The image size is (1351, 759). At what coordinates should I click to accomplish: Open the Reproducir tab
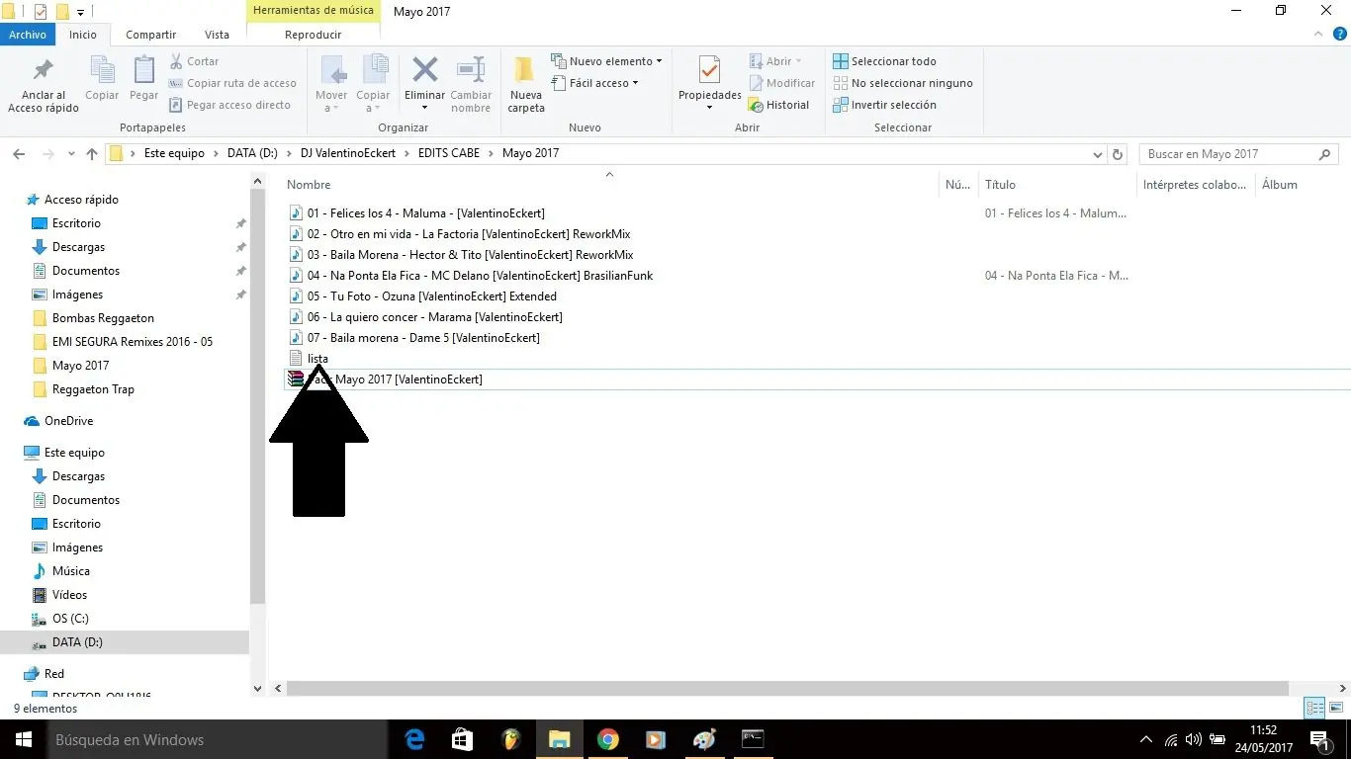(314, 35)
